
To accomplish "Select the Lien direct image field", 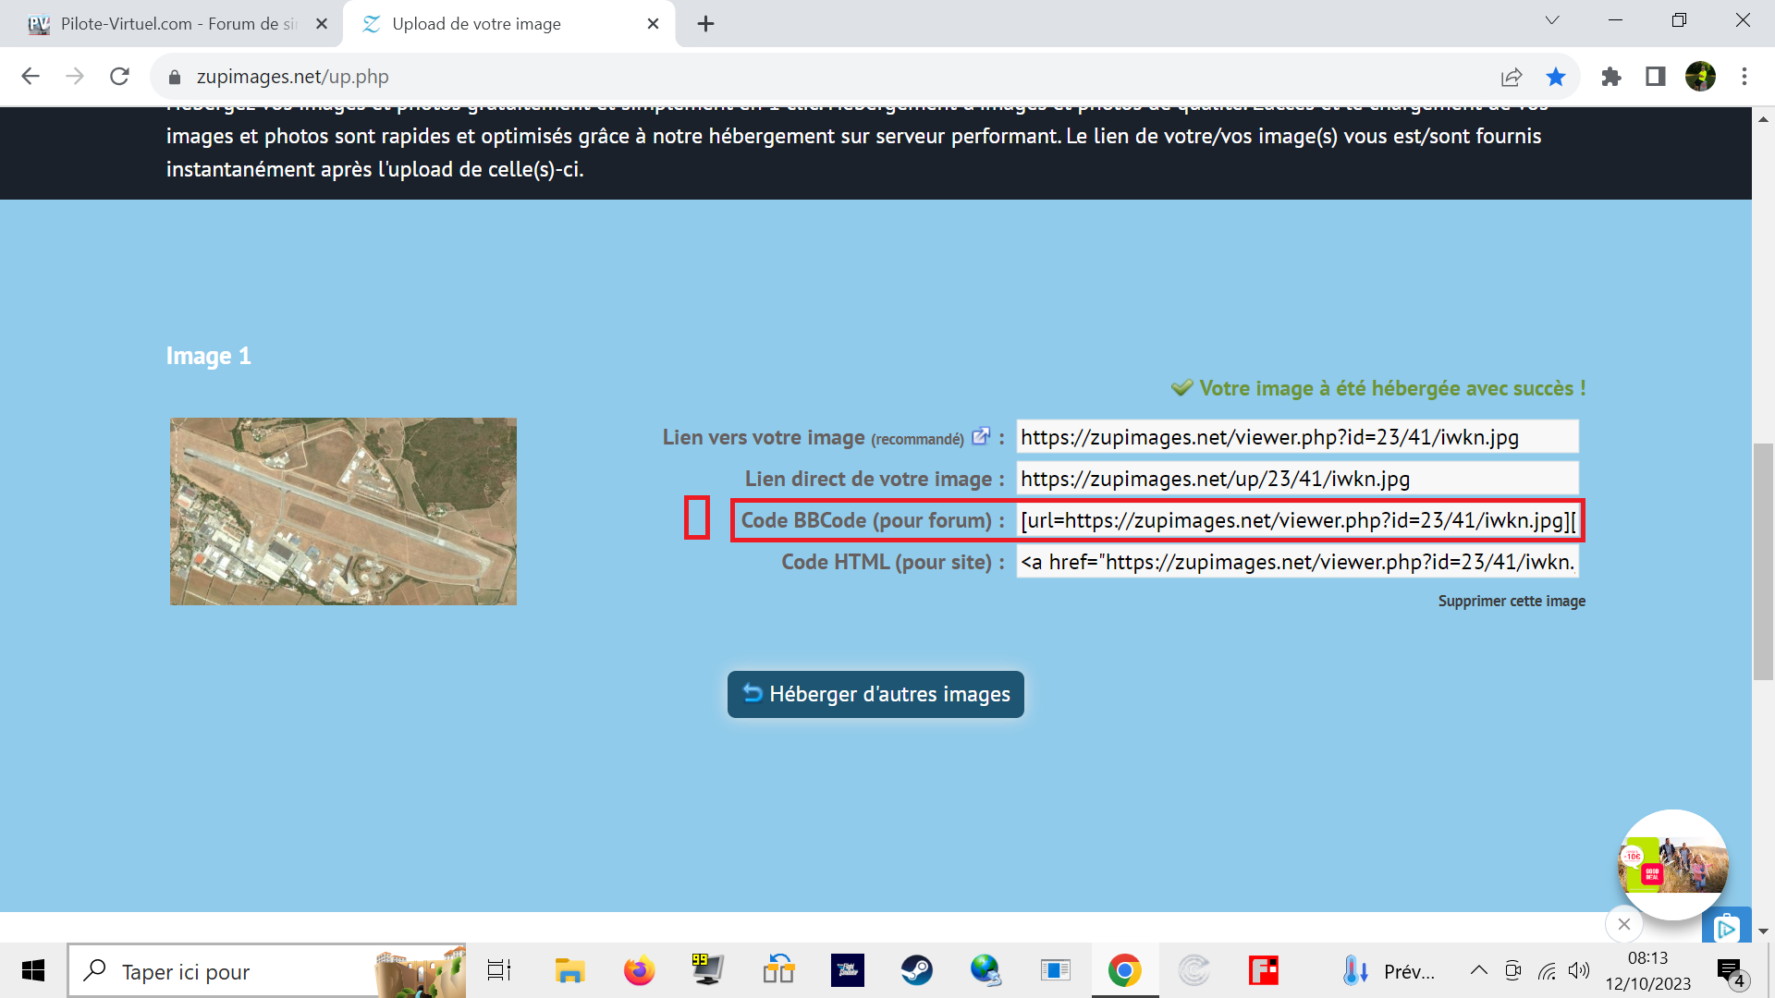I will pos(1297,479).
